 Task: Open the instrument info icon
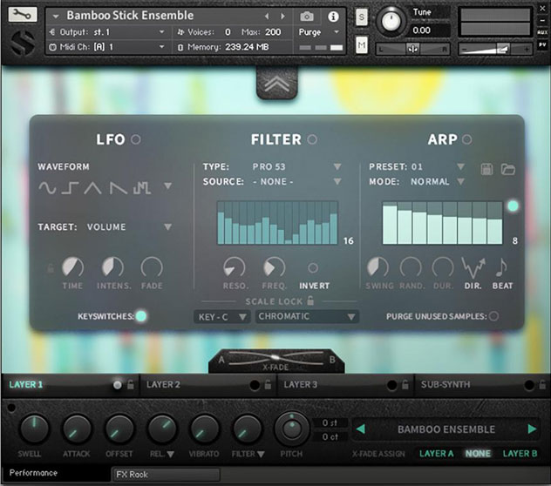(332, 17)
